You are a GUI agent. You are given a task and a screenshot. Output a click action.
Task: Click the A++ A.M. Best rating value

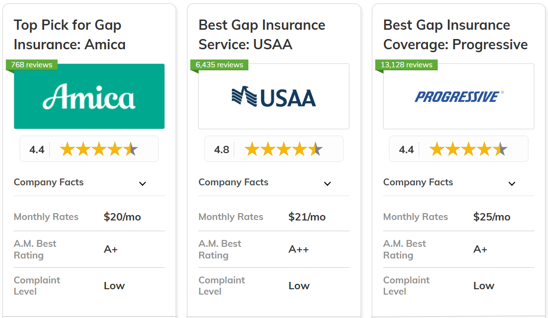pos(299,249)
